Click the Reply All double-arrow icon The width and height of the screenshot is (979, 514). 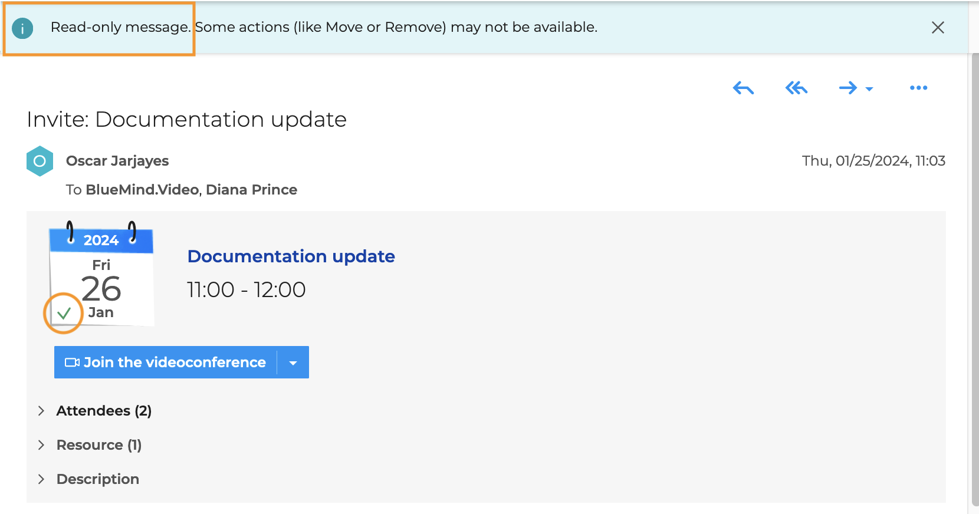point(796,88)
